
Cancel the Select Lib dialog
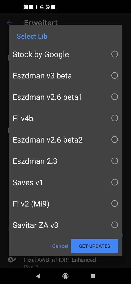(60, 246)
